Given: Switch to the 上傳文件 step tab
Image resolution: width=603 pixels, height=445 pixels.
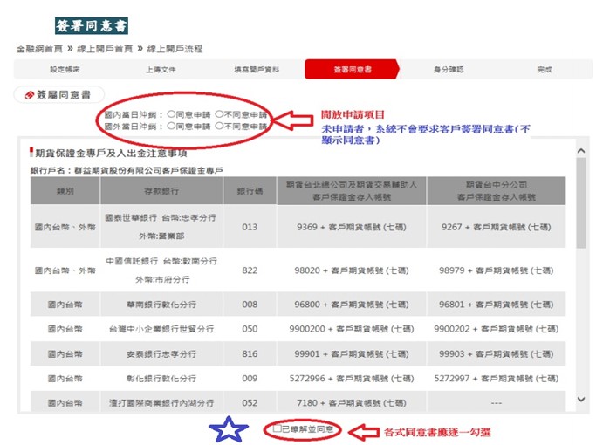Looking at the screenshot, I should [x=161, y=69].
